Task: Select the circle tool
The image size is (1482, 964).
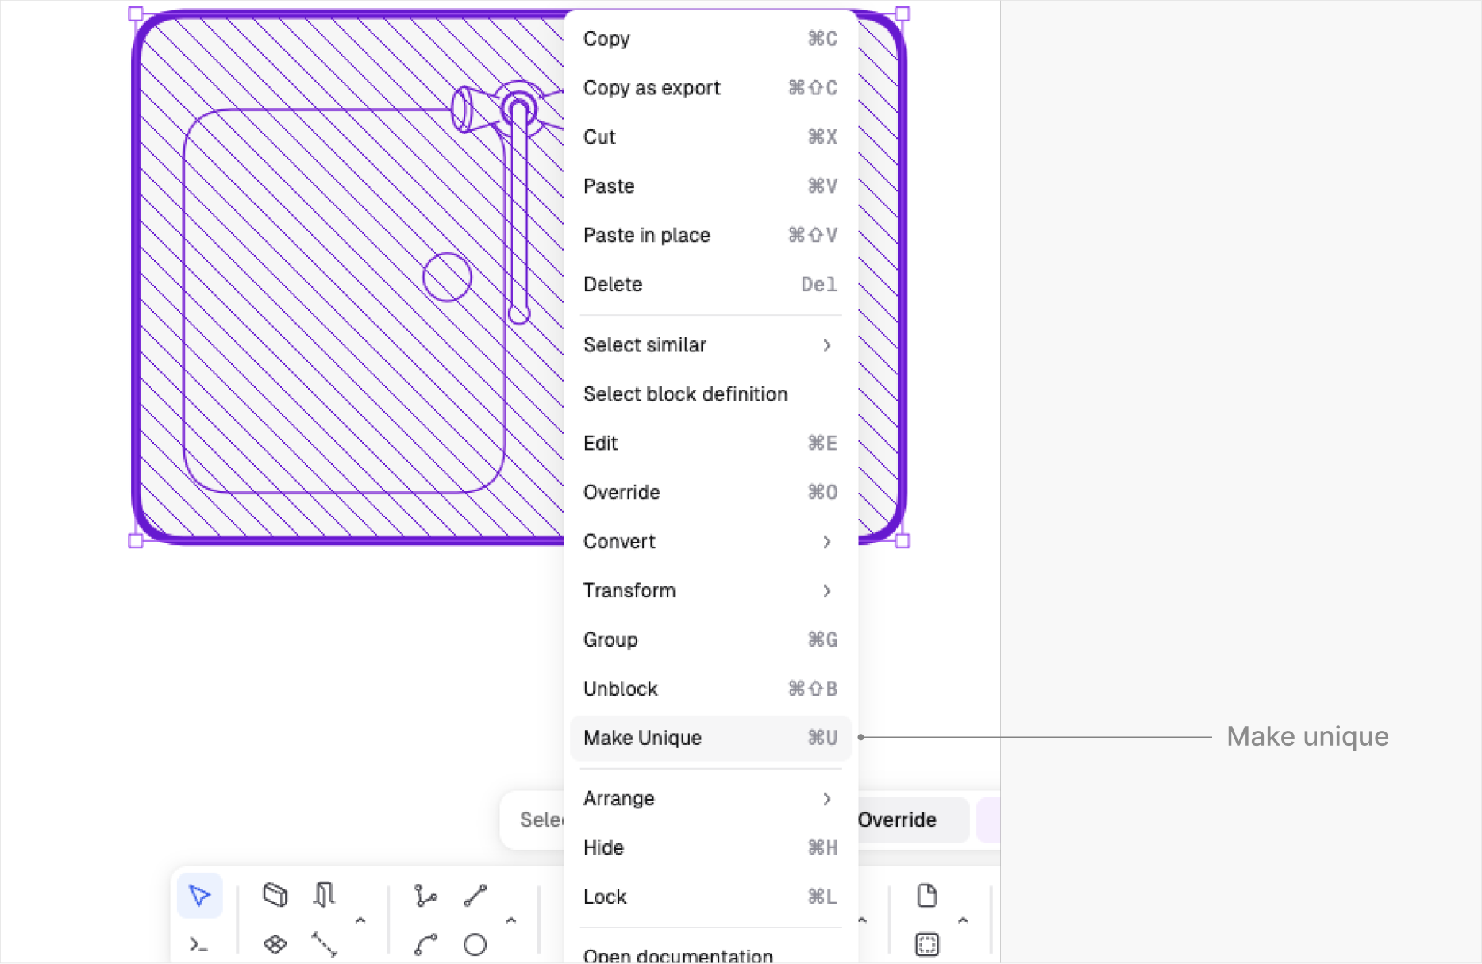Action: pos(475,944)
